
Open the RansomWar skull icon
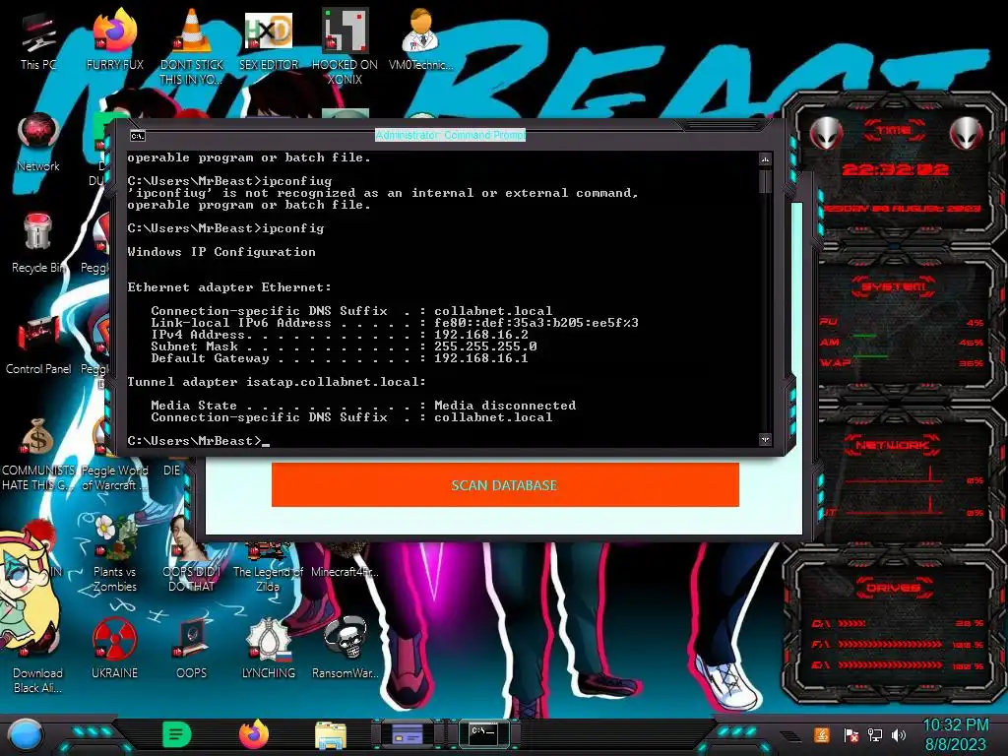click(x=345, y=648)
